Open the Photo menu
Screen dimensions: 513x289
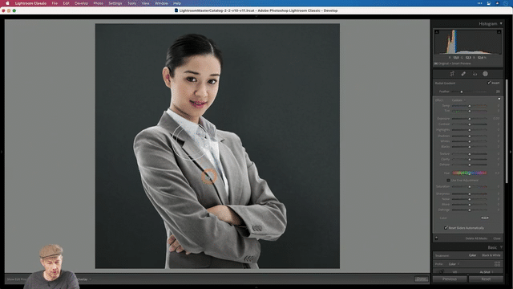pyautogui.click(x=98, y=3)
